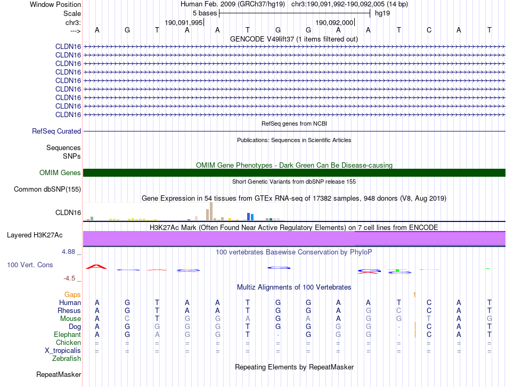
Task: Click the GENCODE V49lift37 track title
Action: coord(293,39)
